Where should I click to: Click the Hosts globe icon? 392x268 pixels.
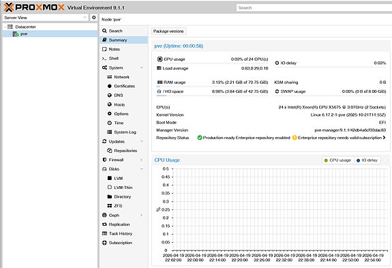110,104
